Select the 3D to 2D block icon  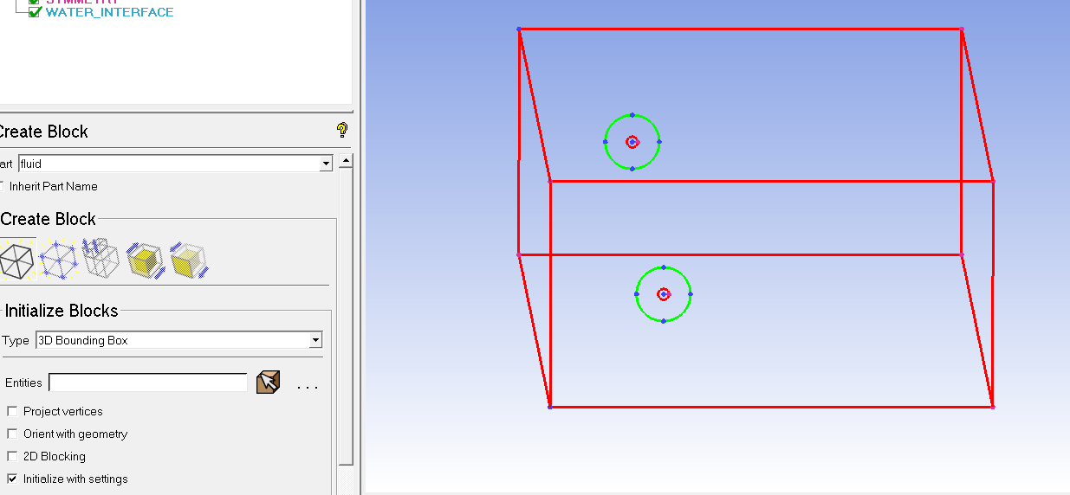tap(187, 260)
